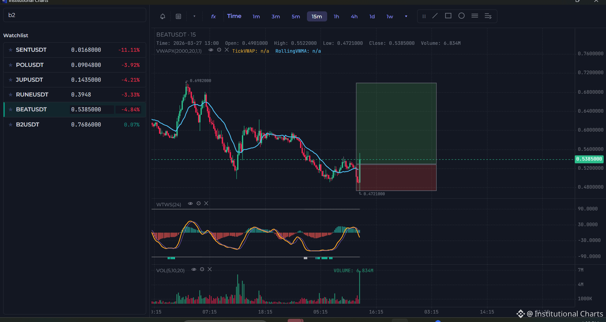Select B2USDT in the watchlist
Viewport: 606px width, 322px height.
point(75,125)
